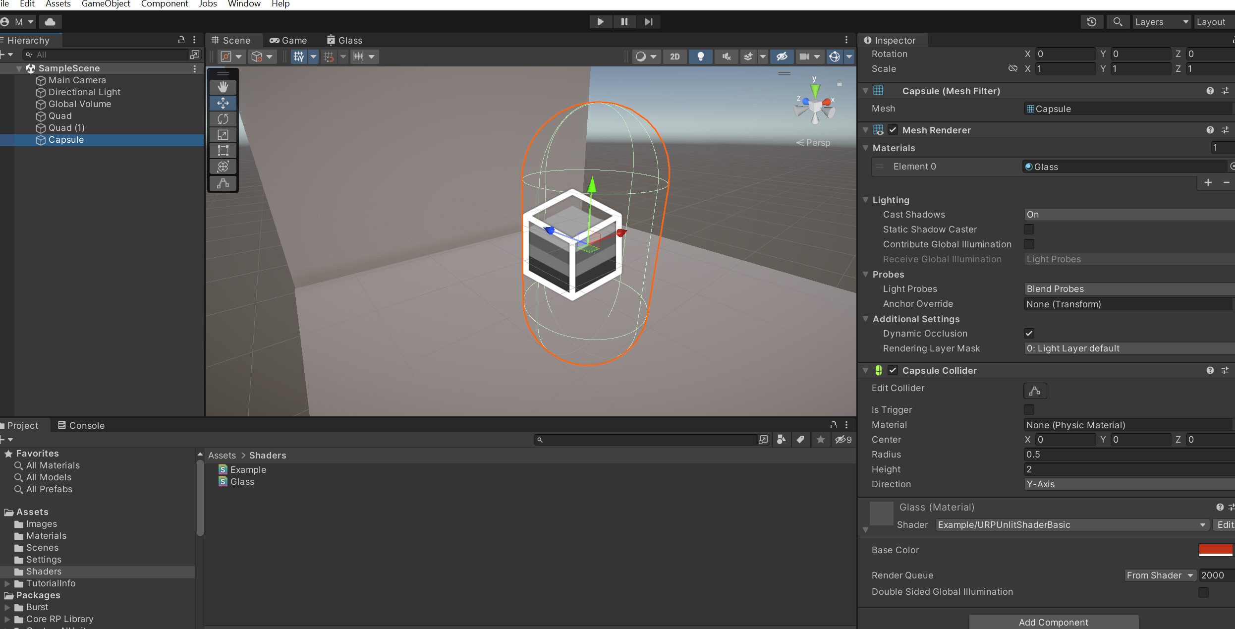Viewport: 1235px width, 629px height.
Task: Check Static Shadow Caster in Lighting settings
Action: 1029,229
